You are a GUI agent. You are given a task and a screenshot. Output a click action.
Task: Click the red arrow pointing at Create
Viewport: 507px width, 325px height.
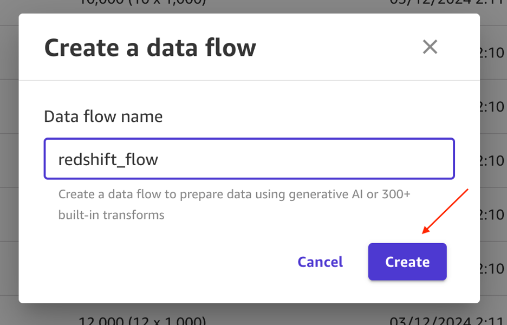click(x=444, y=211)
